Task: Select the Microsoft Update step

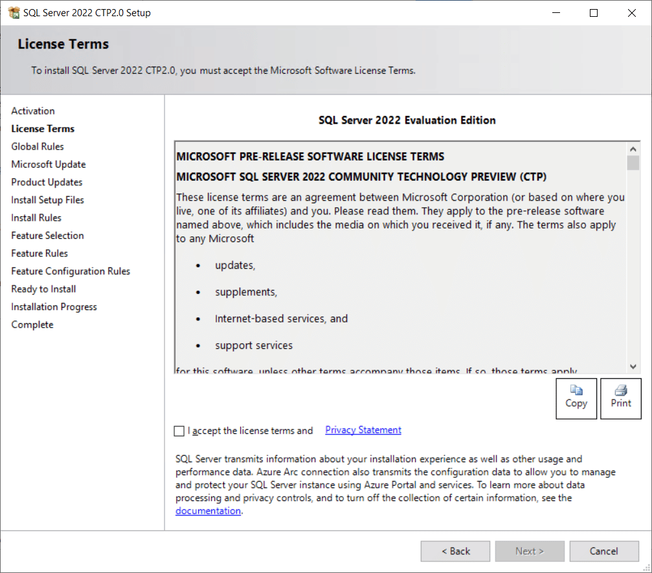Action: coord(49,164)
